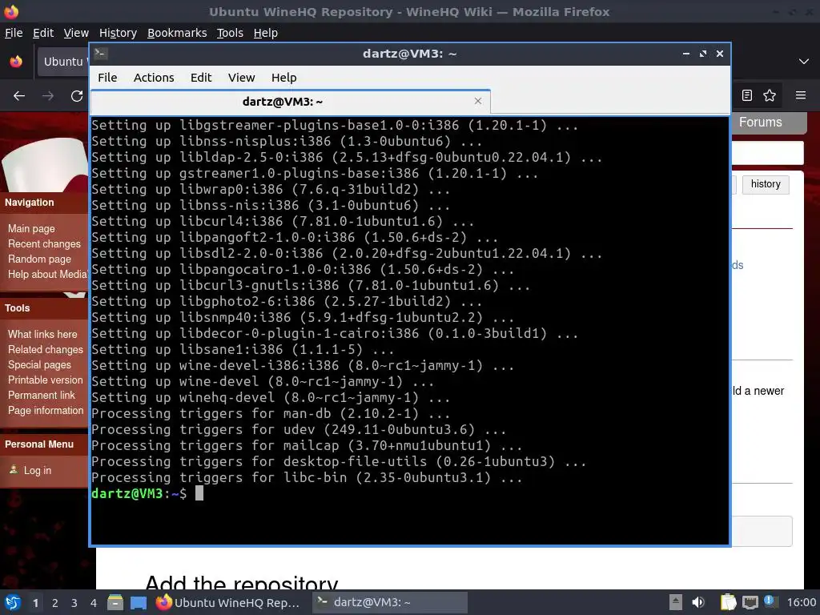This screenshot has height=615, width=820.
Task: Click 'Setting up wine-devel-i386:i386' line
Action: [x=303, y=365]
